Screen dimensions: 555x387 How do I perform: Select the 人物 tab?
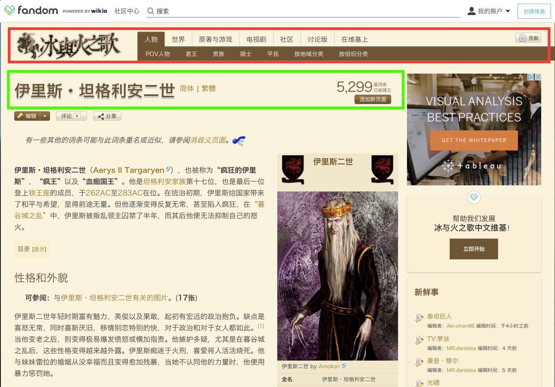coord(151,39)
